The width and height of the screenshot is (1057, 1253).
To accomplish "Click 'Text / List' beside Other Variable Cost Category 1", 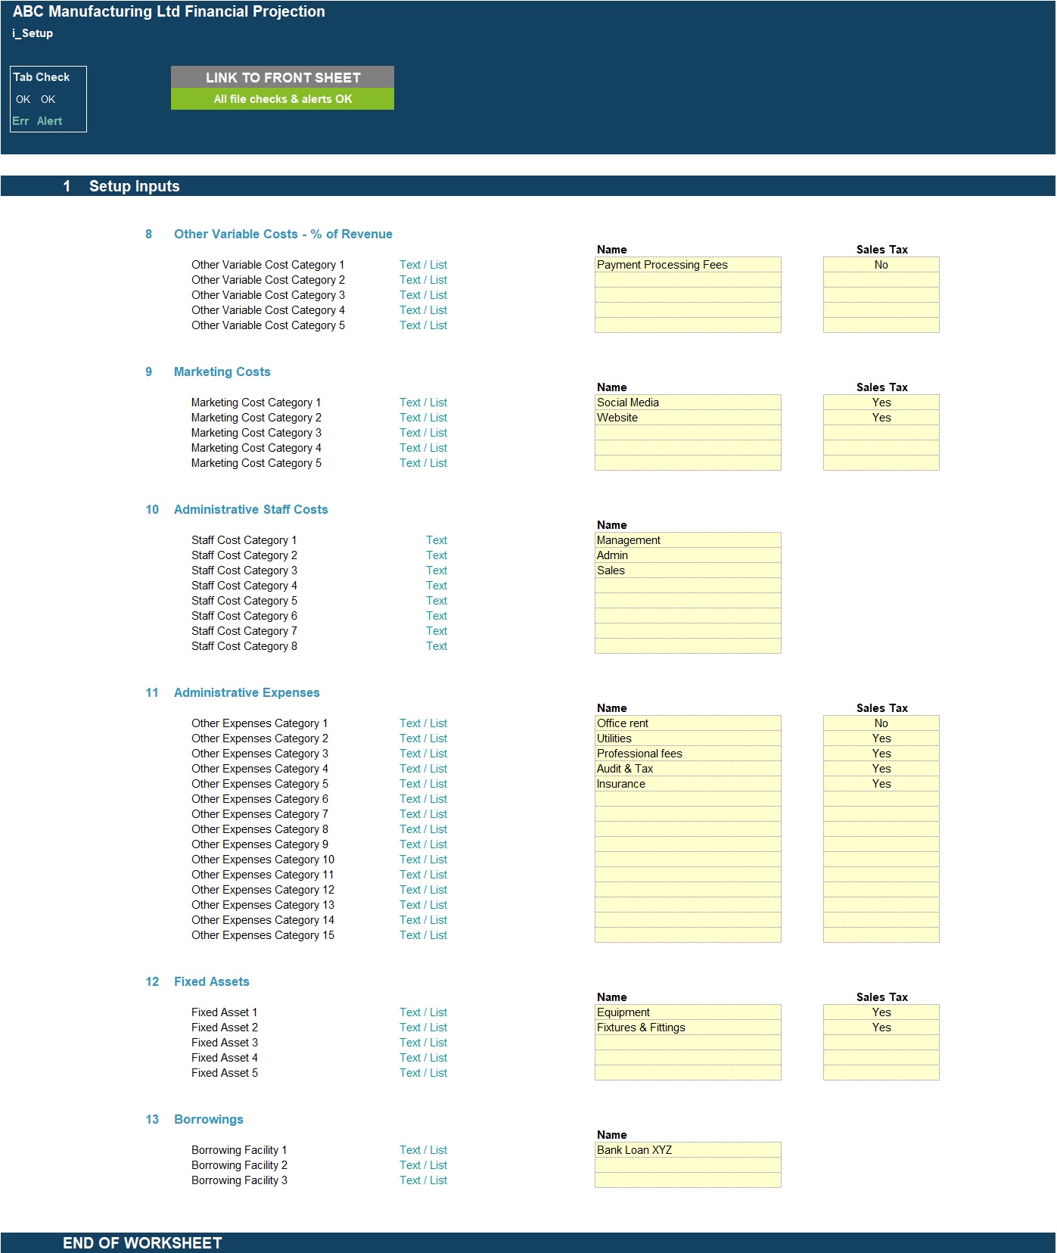I will (423, 265).
